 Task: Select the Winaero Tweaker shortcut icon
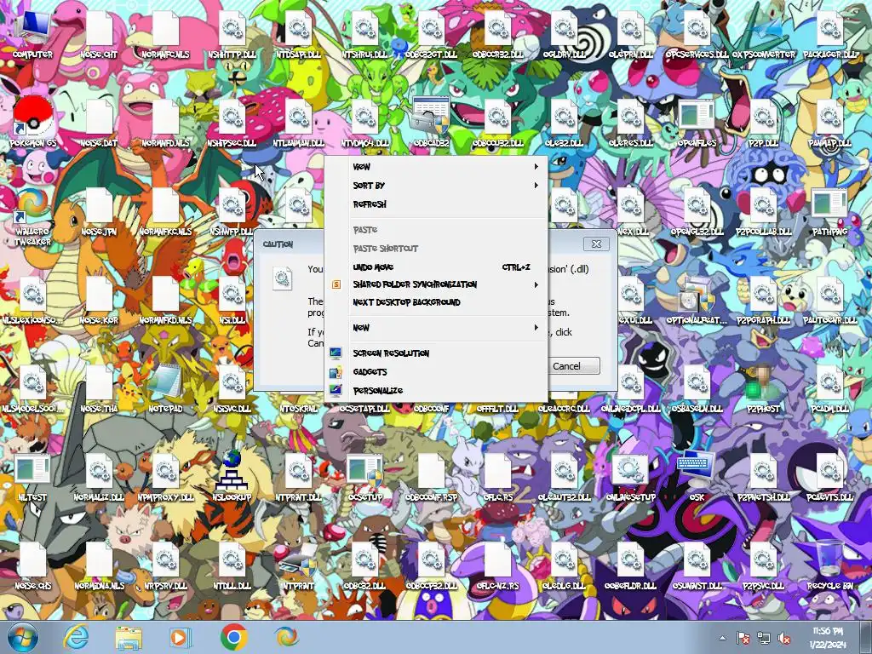(x=32, y=217)
